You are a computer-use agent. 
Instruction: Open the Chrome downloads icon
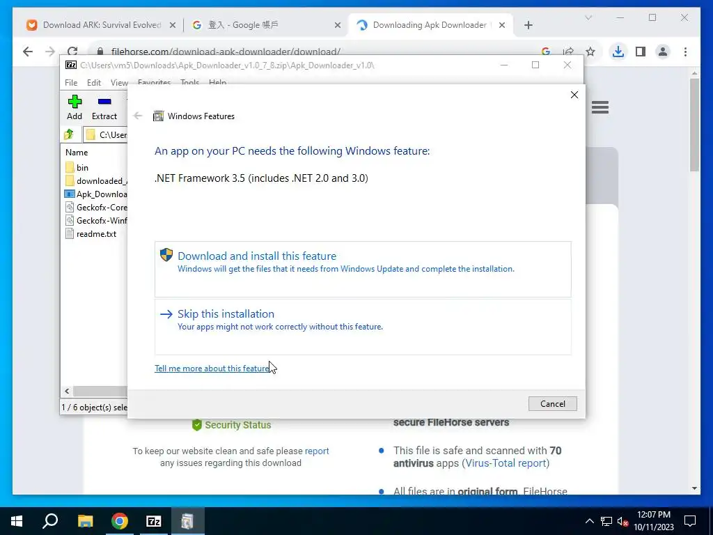618,52
